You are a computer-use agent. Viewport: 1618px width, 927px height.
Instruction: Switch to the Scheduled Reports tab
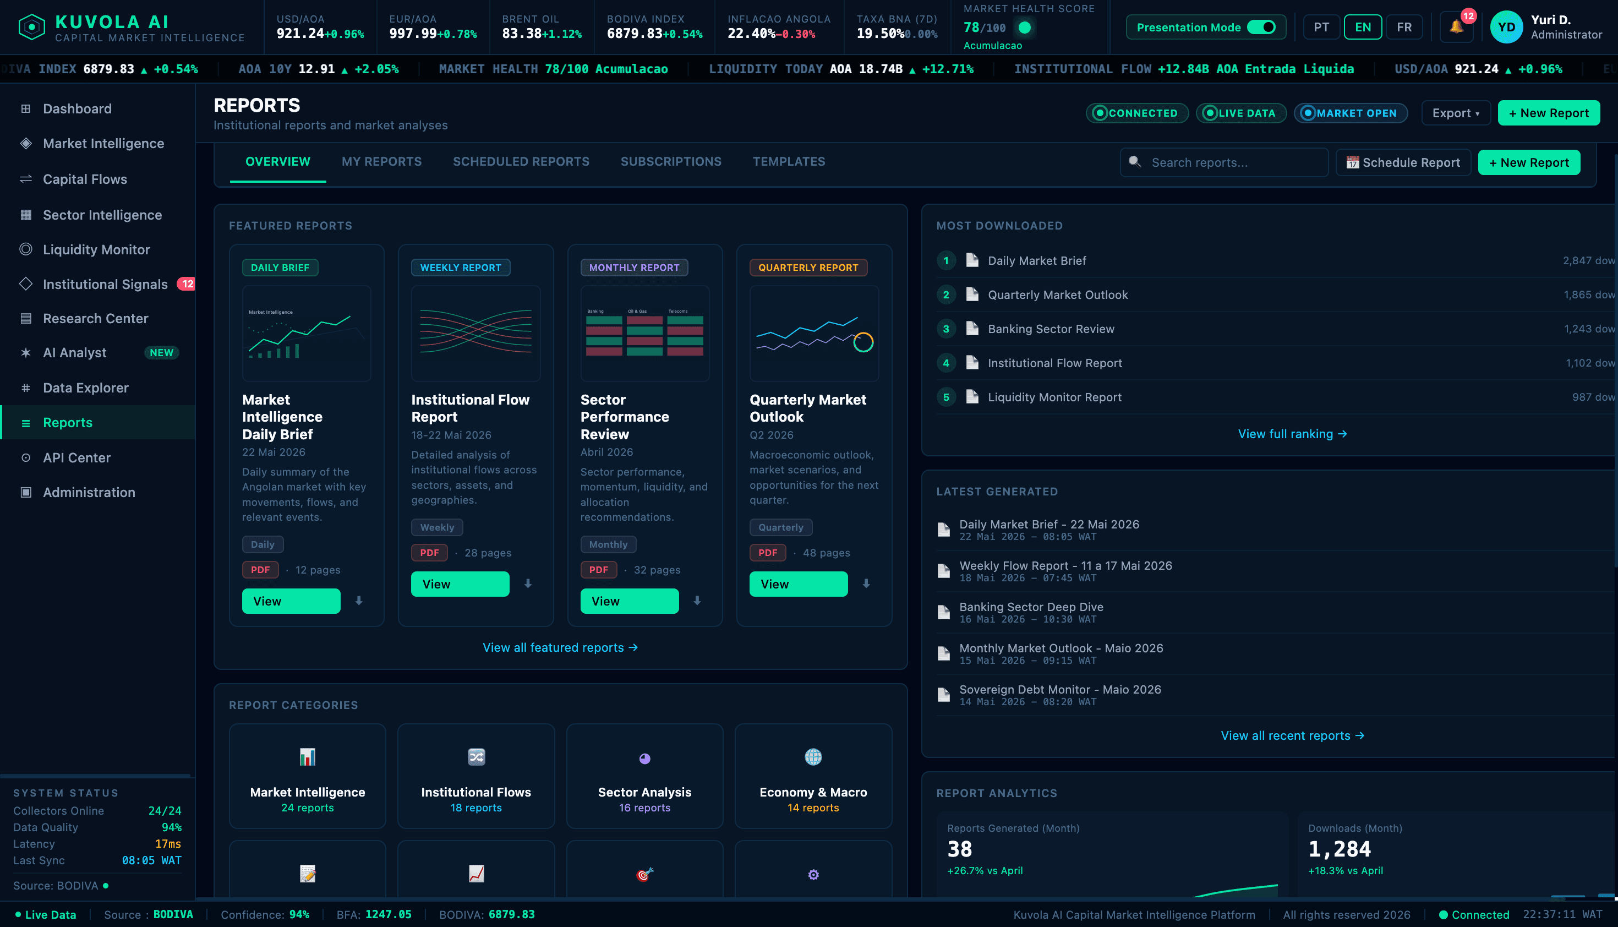tap(521, 162)
